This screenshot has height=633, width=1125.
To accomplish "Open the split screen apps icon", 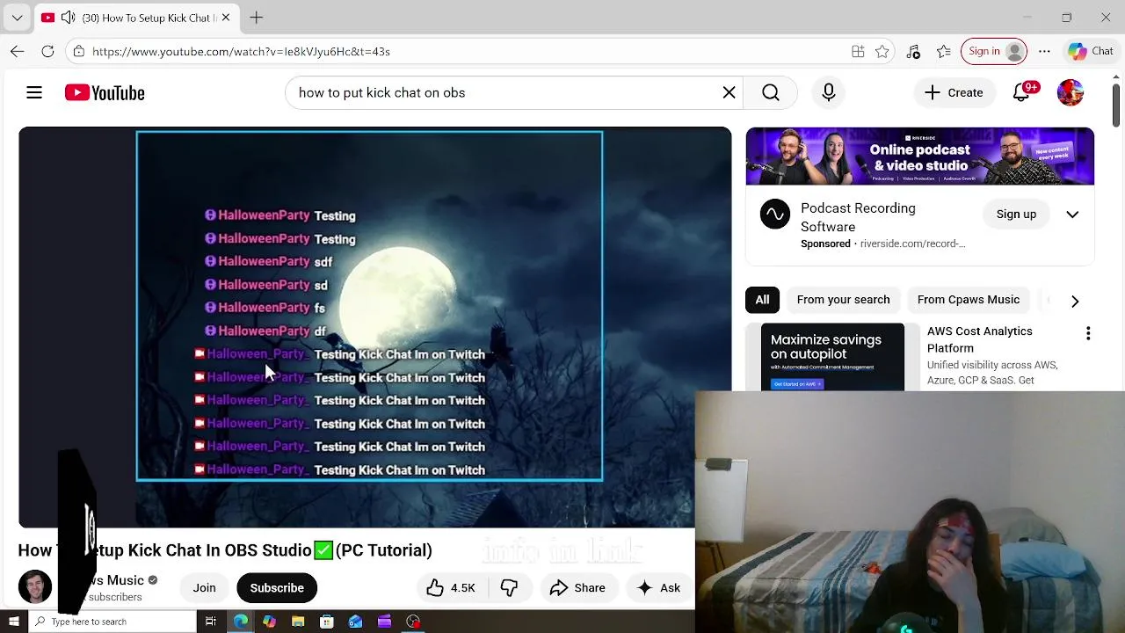I will tap(858, 51).
